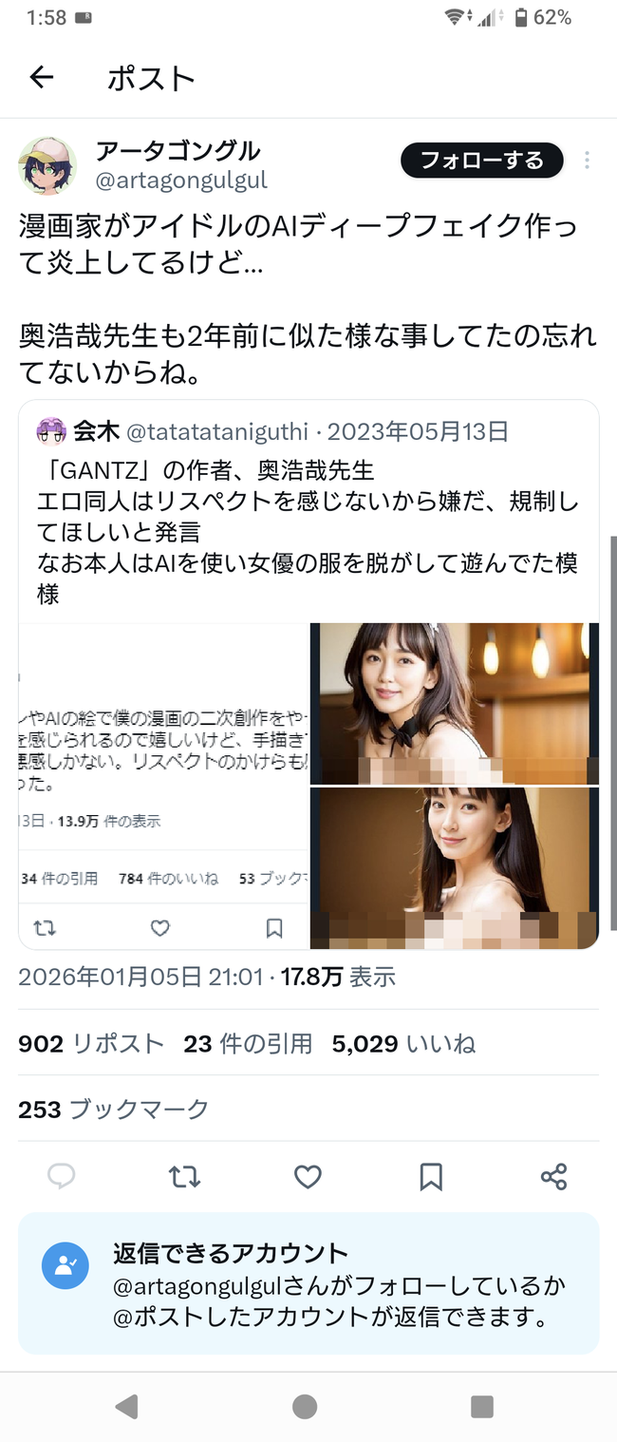This screenshot has height=1442, width=617.
Task: Open the @artagongulgul handle link
Action: tap(181, 180)
